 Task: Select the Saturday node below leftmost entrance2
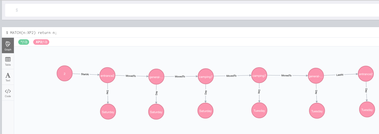coord(108,112)
